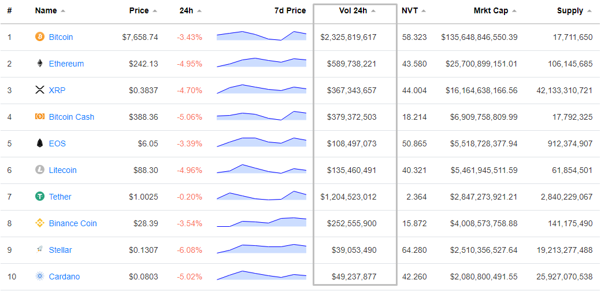Sort by Vol 24h column header

[353, 11]
